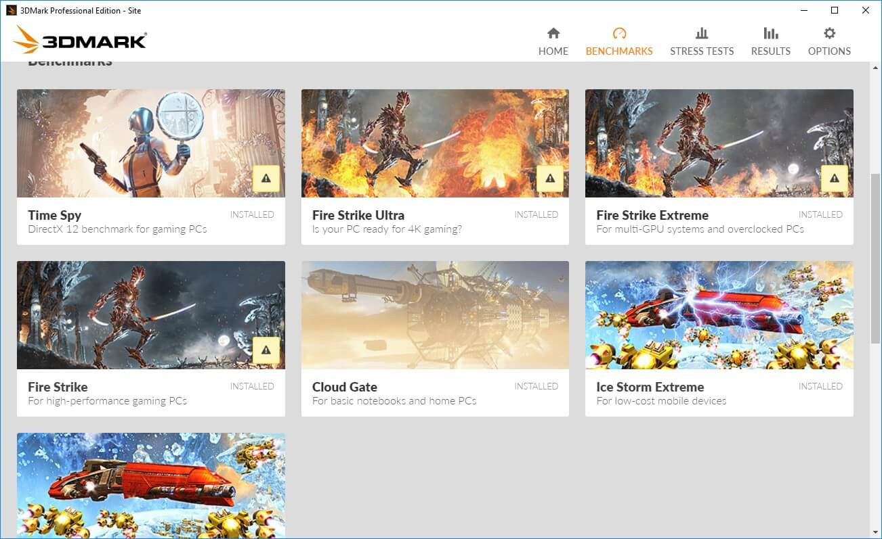Viewport: 882px width, 539px height.
Task: Click 'For low-cost mobile devices' description
Action: coord(661,401)
